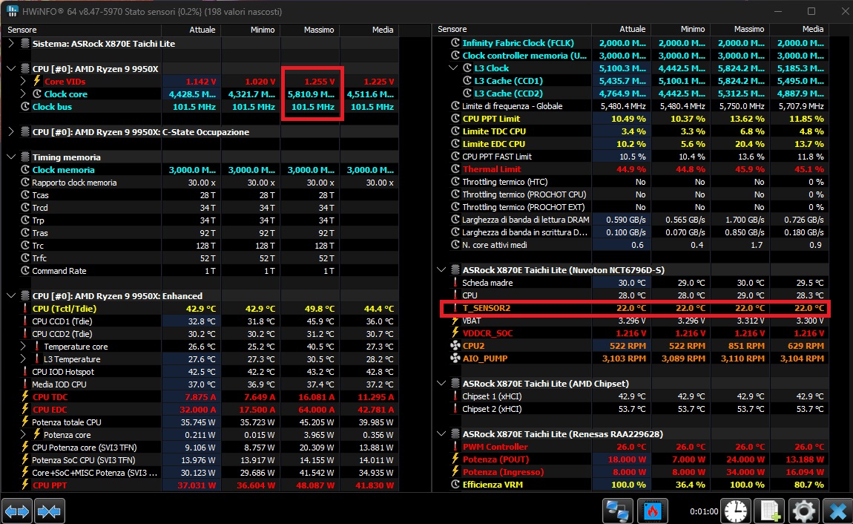Expand the Core VIDs row
Viewport: 853px width, 524px height.
click(x=23, y=81)
